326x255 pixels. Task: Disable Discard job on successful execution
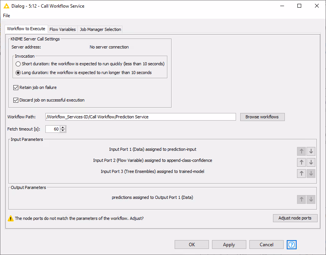(x=16, y=100)
